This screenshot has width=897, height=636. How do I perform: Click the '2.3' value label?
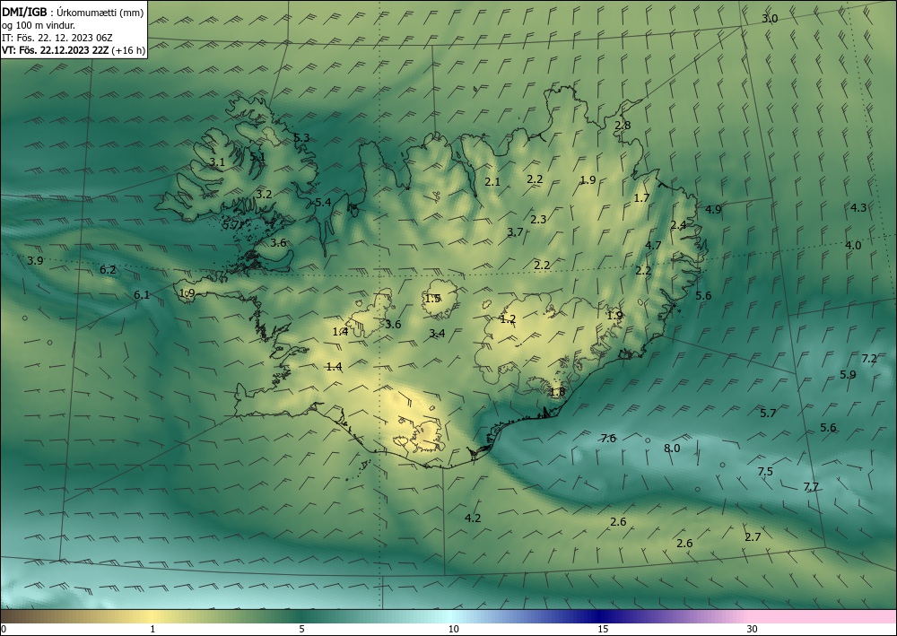click(538, 219)
